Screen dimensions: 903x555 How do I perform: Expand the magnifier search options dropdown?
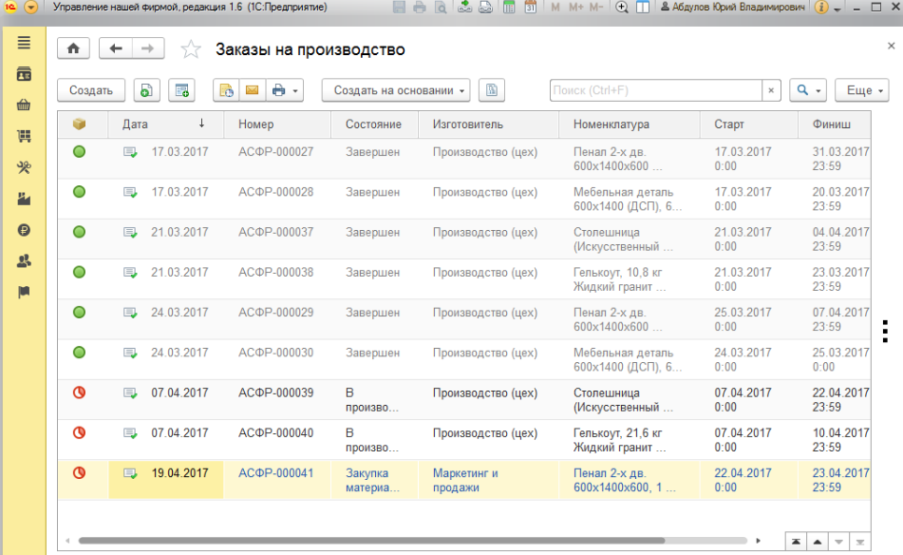tap(807, 90)
